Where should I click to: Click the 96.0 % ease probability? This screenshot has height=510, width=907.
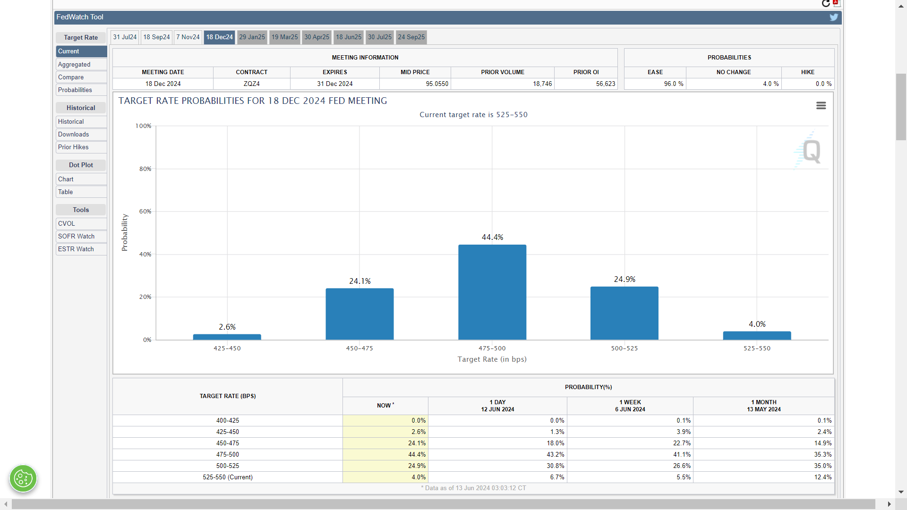pos(674,84)
